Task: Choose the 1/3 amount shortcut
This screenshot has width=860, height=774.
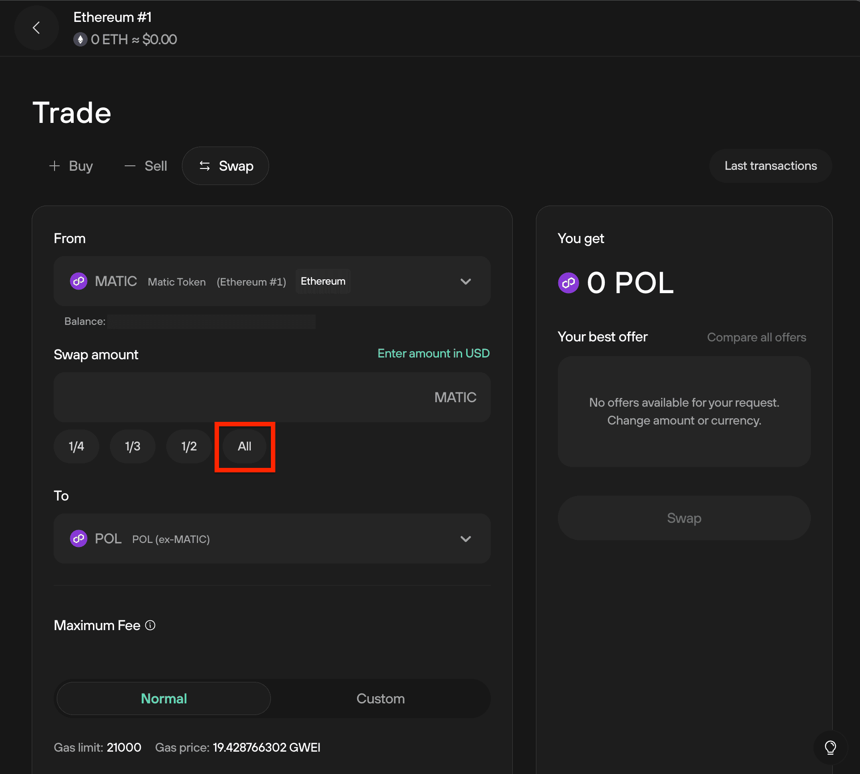Action: tap(133, 446)
